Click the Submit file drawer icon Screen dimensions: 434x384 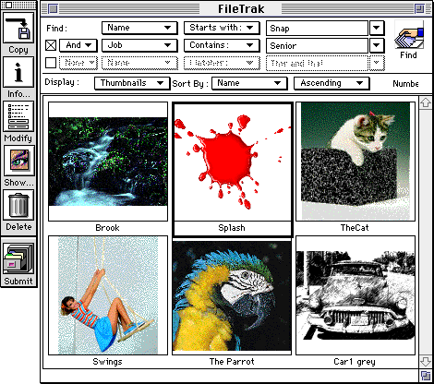point(18,258)
